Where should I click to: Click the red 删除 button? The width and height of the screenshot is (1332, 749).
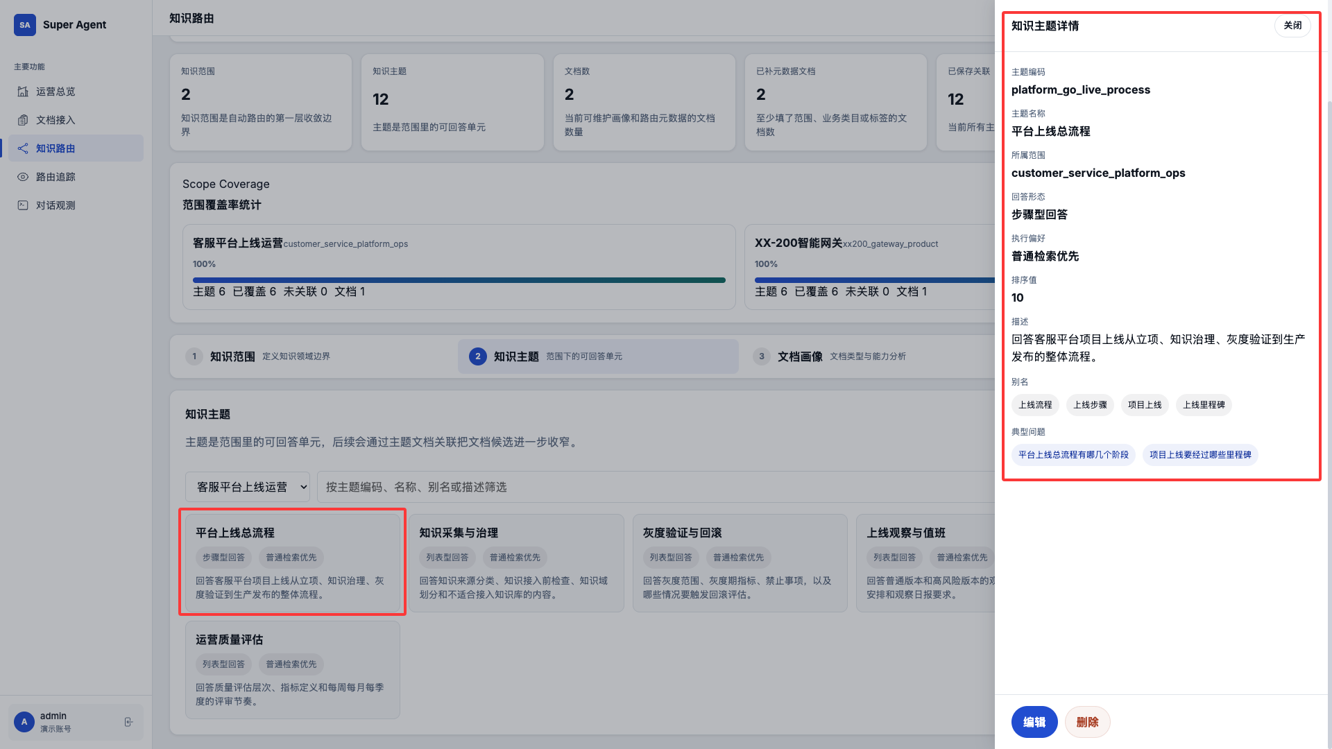click(1087, 722)
